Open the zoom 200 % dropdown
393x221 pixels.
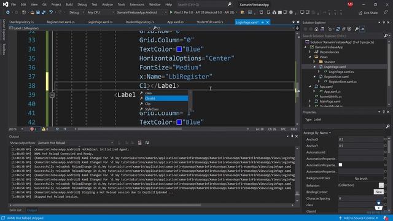coord(16,129)
